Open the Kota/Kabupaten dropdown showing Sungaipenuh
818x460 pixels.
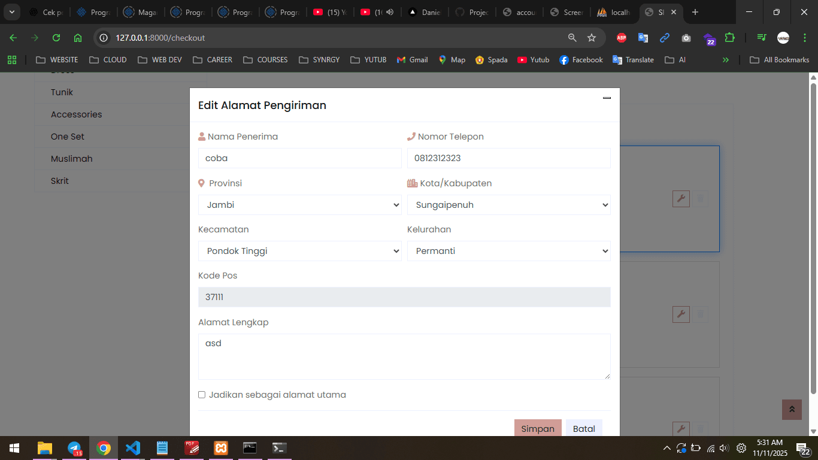[x=508, y=205]
